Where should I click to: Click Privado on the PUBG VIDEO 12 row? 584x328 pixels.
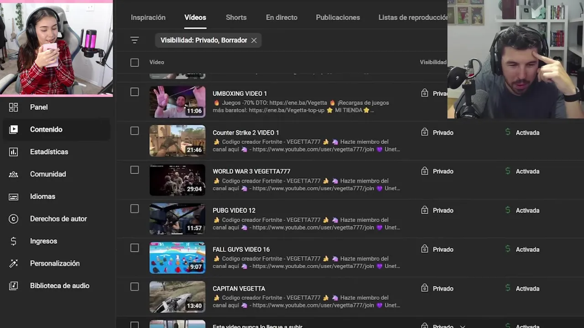pos(443,210)
